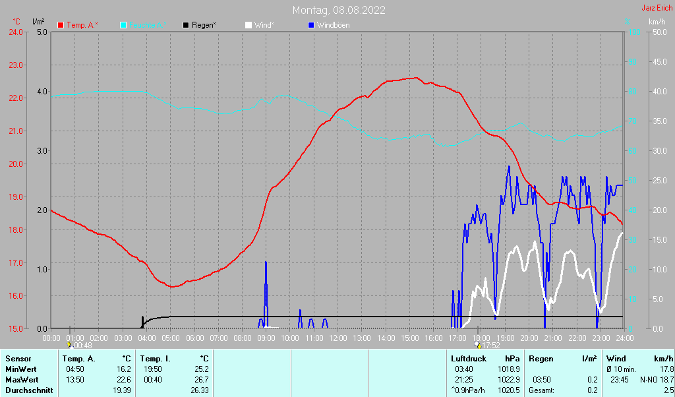
Task: Select the Windböen legend label
Action: pyautogui.click(x=333, y=25)
